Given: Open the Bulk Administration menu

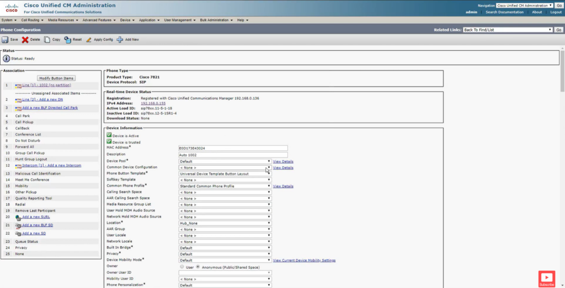Looking at the screenshot, I should 216,20.
